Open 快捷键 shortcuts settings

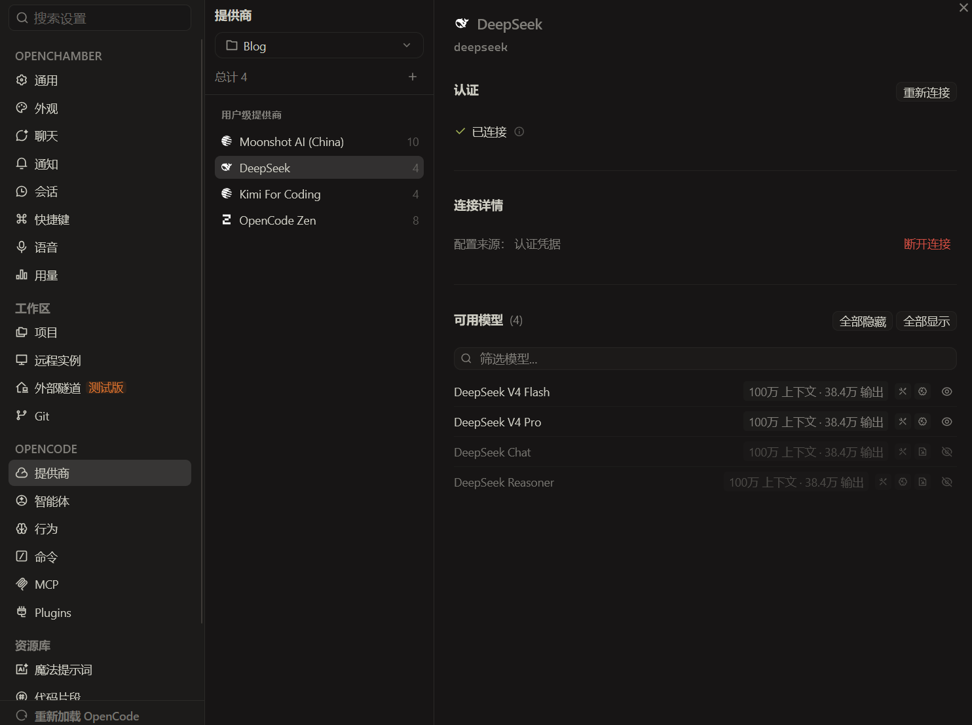100,219
